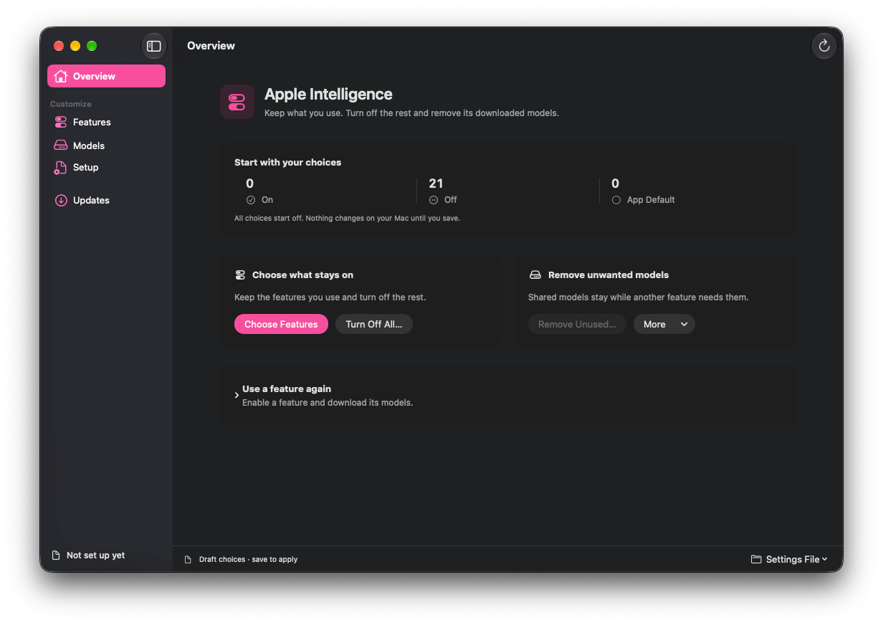This screenshot has width=883, height=625.
Task: Click the empty circle icon next to App Default
Action: click(616, 200)
